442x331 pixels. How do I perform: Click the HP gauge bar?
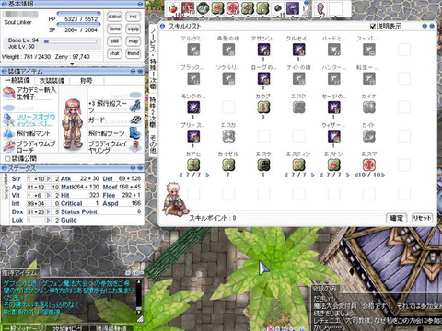[79, 13]
